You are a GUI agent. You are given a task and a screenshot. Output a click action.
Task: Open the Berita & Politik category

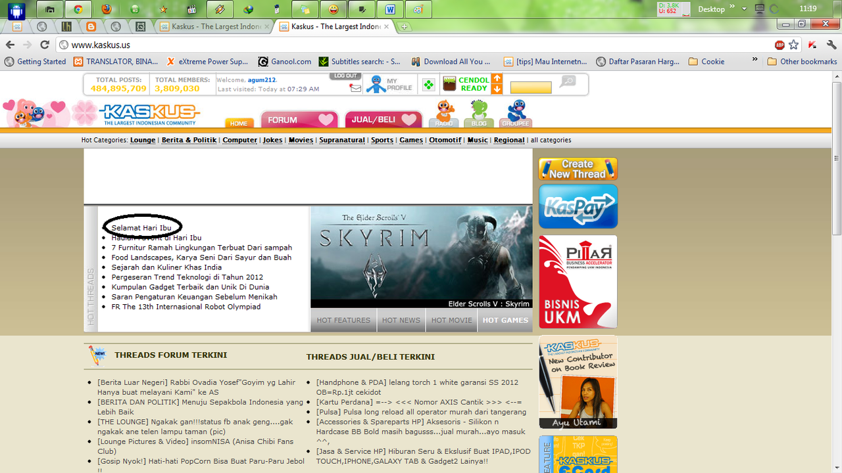coord(189,140)
